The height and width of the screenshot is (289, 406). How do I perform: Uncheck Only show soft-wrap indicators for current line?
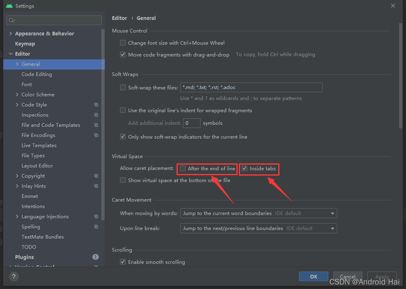click(x=123, y=137)
